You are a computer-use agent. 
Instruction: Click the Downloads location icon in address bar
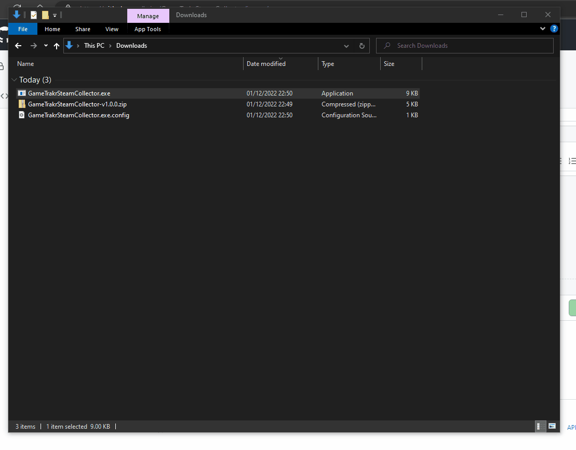click(x=69, y=46)
